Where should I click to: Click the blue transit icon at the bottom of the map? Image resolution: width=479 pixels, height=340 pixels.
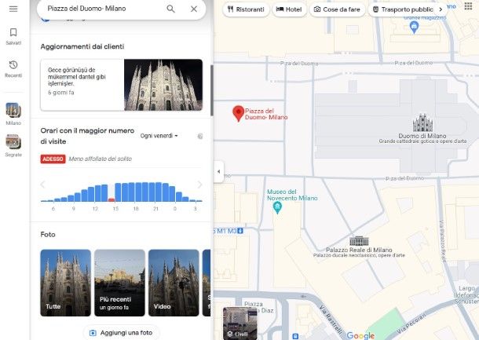pos(295,336)
